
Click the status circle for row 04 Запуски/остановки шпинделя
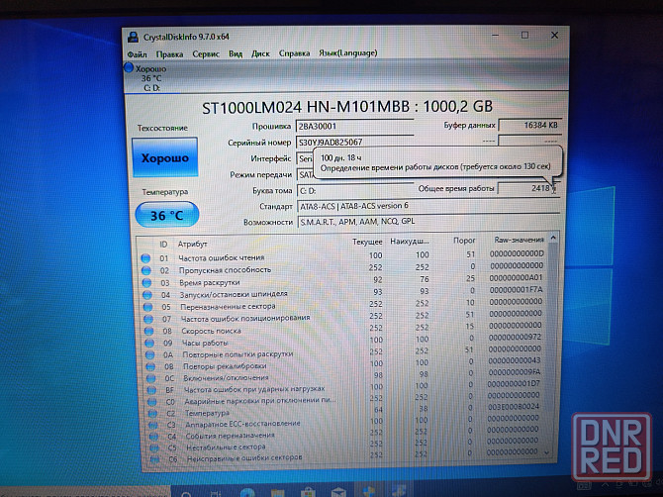[147, 295]
